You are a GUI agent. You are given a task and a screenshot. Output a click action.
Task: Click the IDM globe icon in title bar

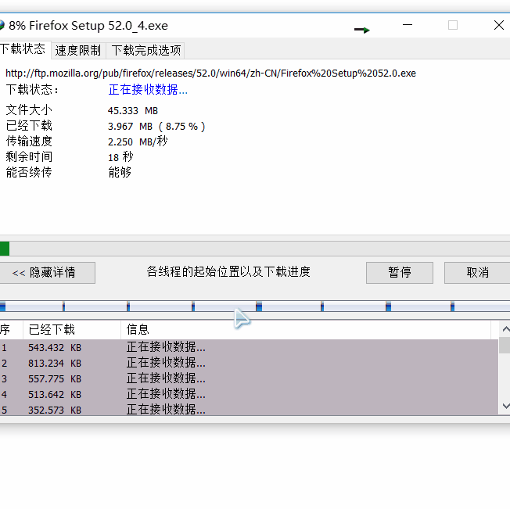pos(2,25)
